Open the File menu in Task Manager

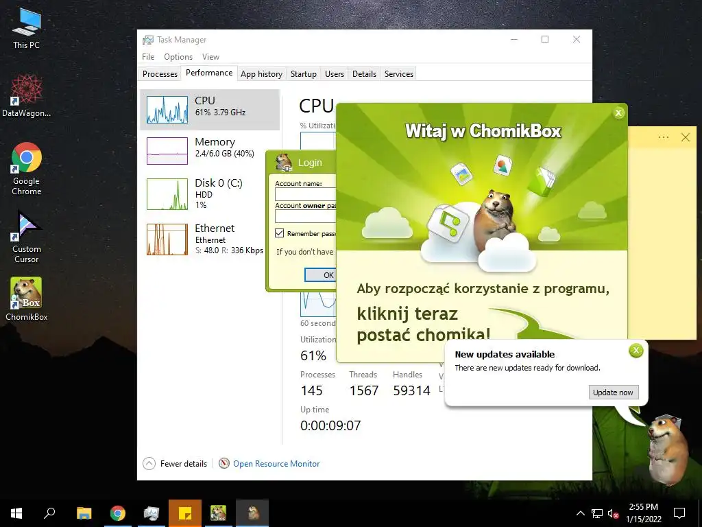click(148, 57)
